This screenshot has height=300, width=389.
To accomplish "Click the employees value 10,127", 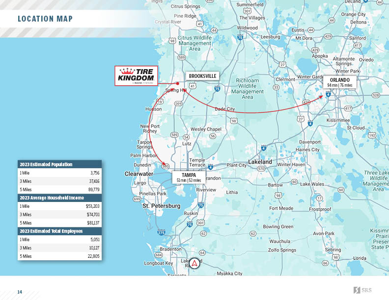I will click(x=94, y=248).
